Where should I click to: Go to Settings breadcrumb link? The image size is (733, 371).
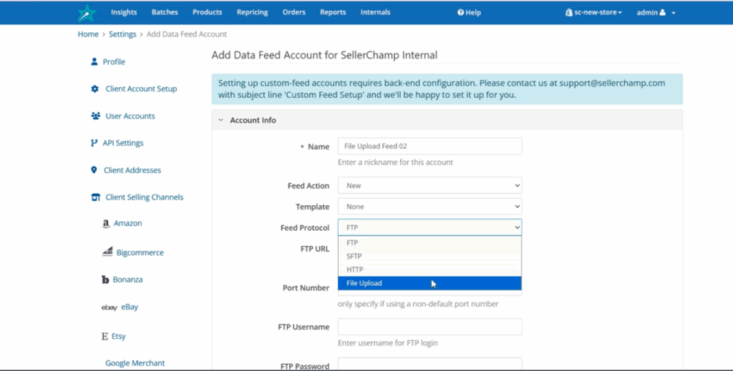pos(122,34)
